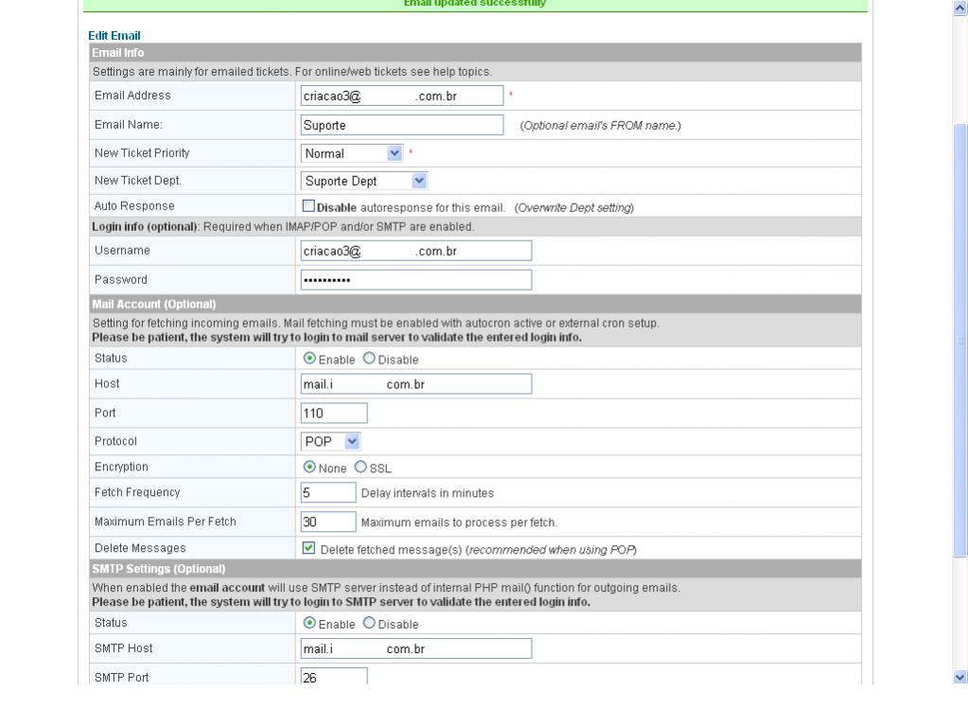
Task: Select Enable for SMTP Settings status
Action: [309, 624]
